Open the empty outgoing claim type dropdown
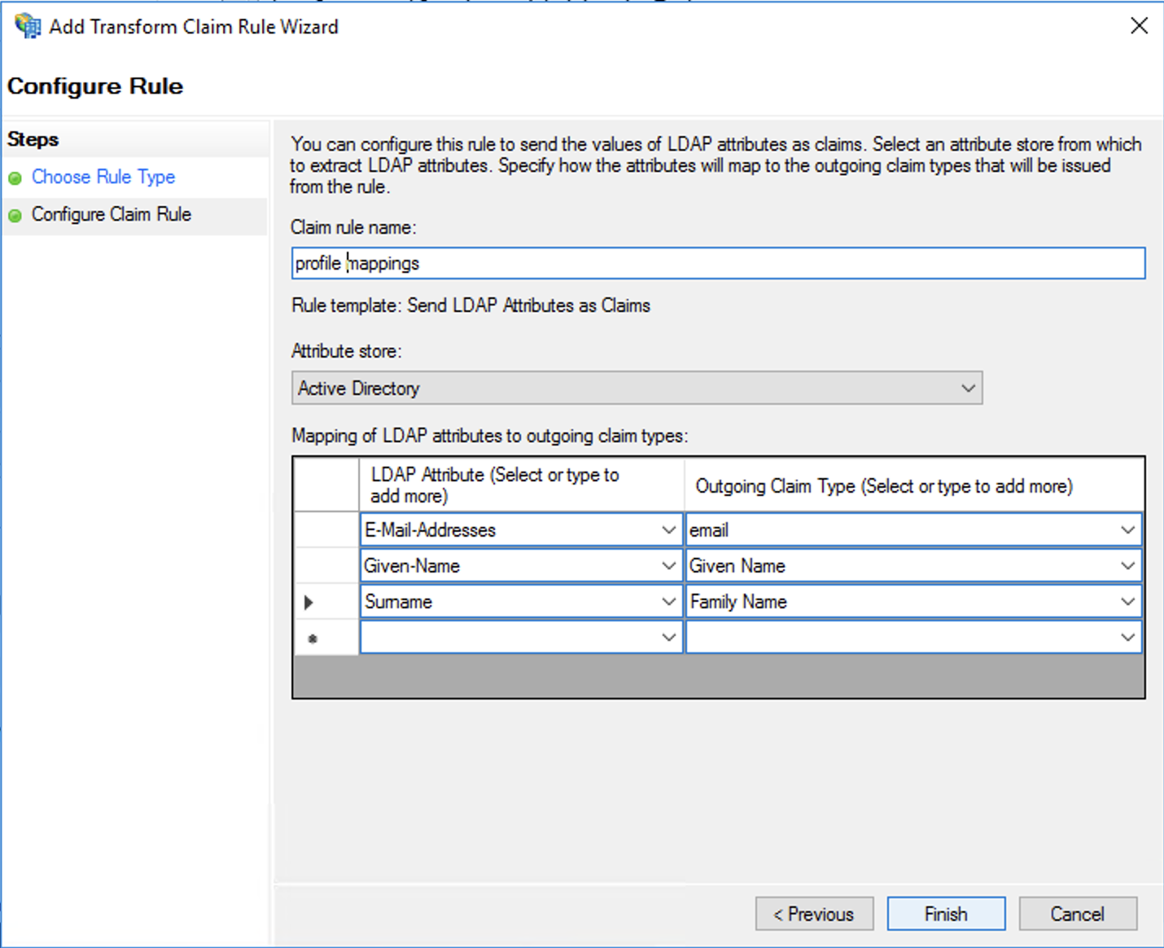This screenshot has width=1164, height=948. point(1128,637)
